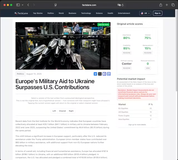Screen dimensions: 178x160
Task: Click the US Equities market row
Action: point(137,112)
